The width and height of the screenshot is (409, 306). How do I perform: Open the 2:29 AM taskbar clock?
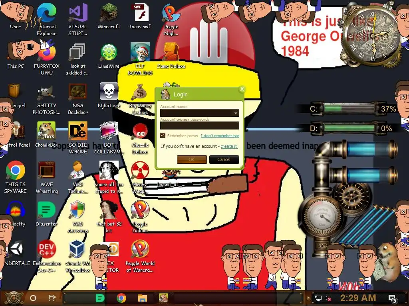pyautogui.click(x=358, y=298)
